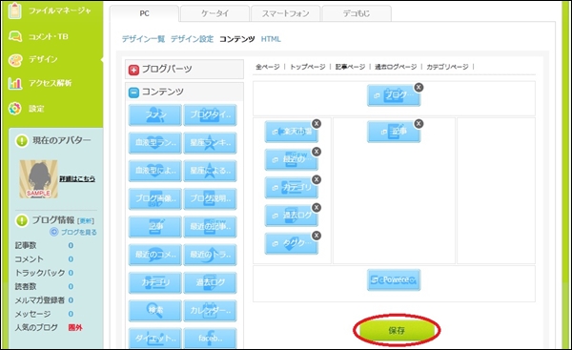The height and width of the screenshot is (350, 572).
Task: Select the ブログ説明.. content part
Action: pyautogui.click(x=210, y=199)
